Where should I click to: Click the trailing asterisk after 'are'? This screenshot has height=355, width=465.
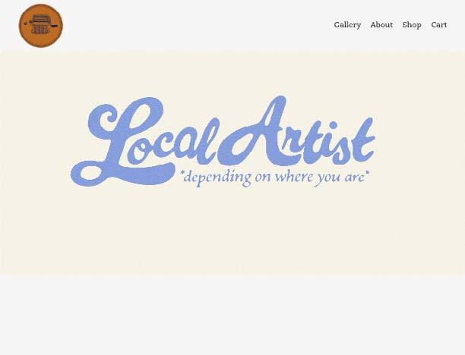coord(367,172)
